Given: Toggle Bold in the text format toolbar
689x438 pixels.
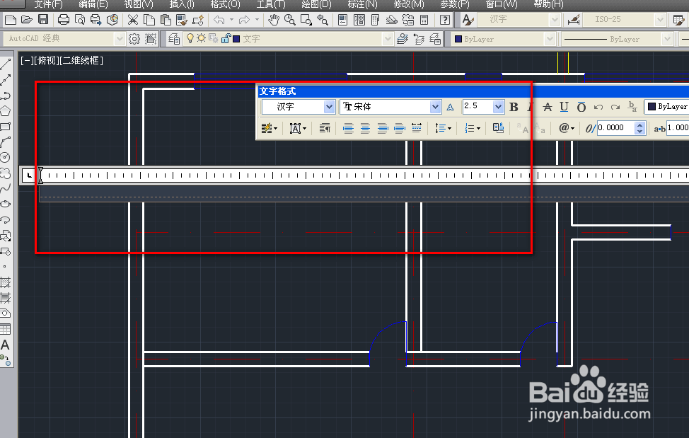Looking at the screenshot, I should point(514,107).
